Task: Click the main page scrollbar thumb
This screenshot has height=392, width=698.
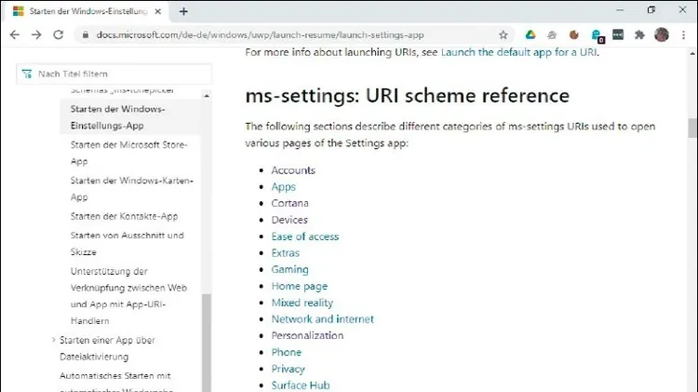Action: pyautogui.click(x=691, y=128)
